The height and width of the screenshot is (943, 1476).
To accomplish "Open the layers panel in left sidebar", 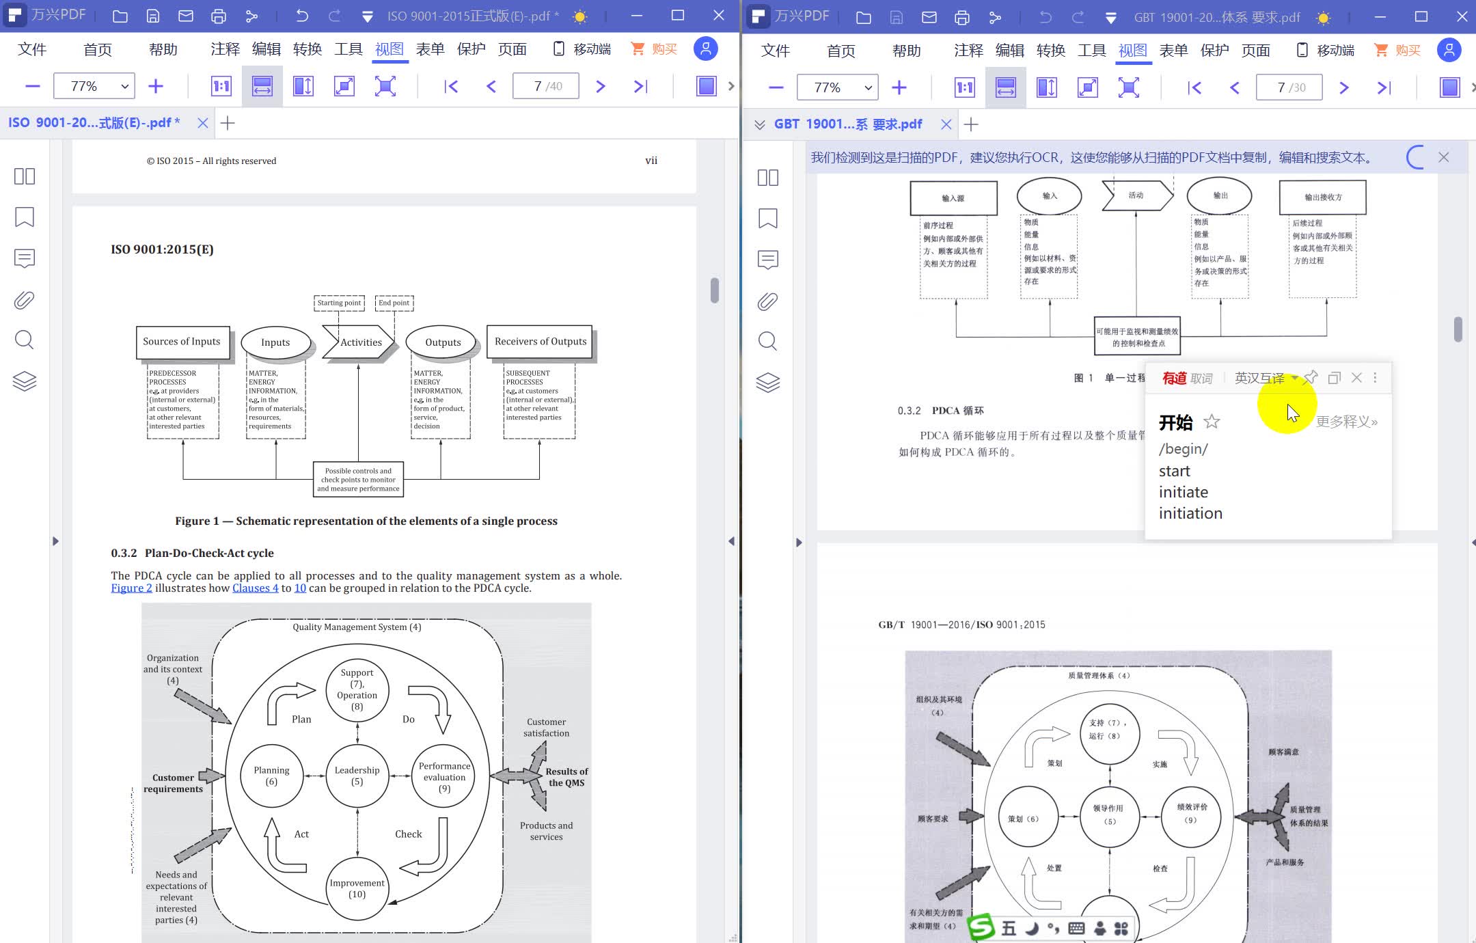I will tap(25, 381).
